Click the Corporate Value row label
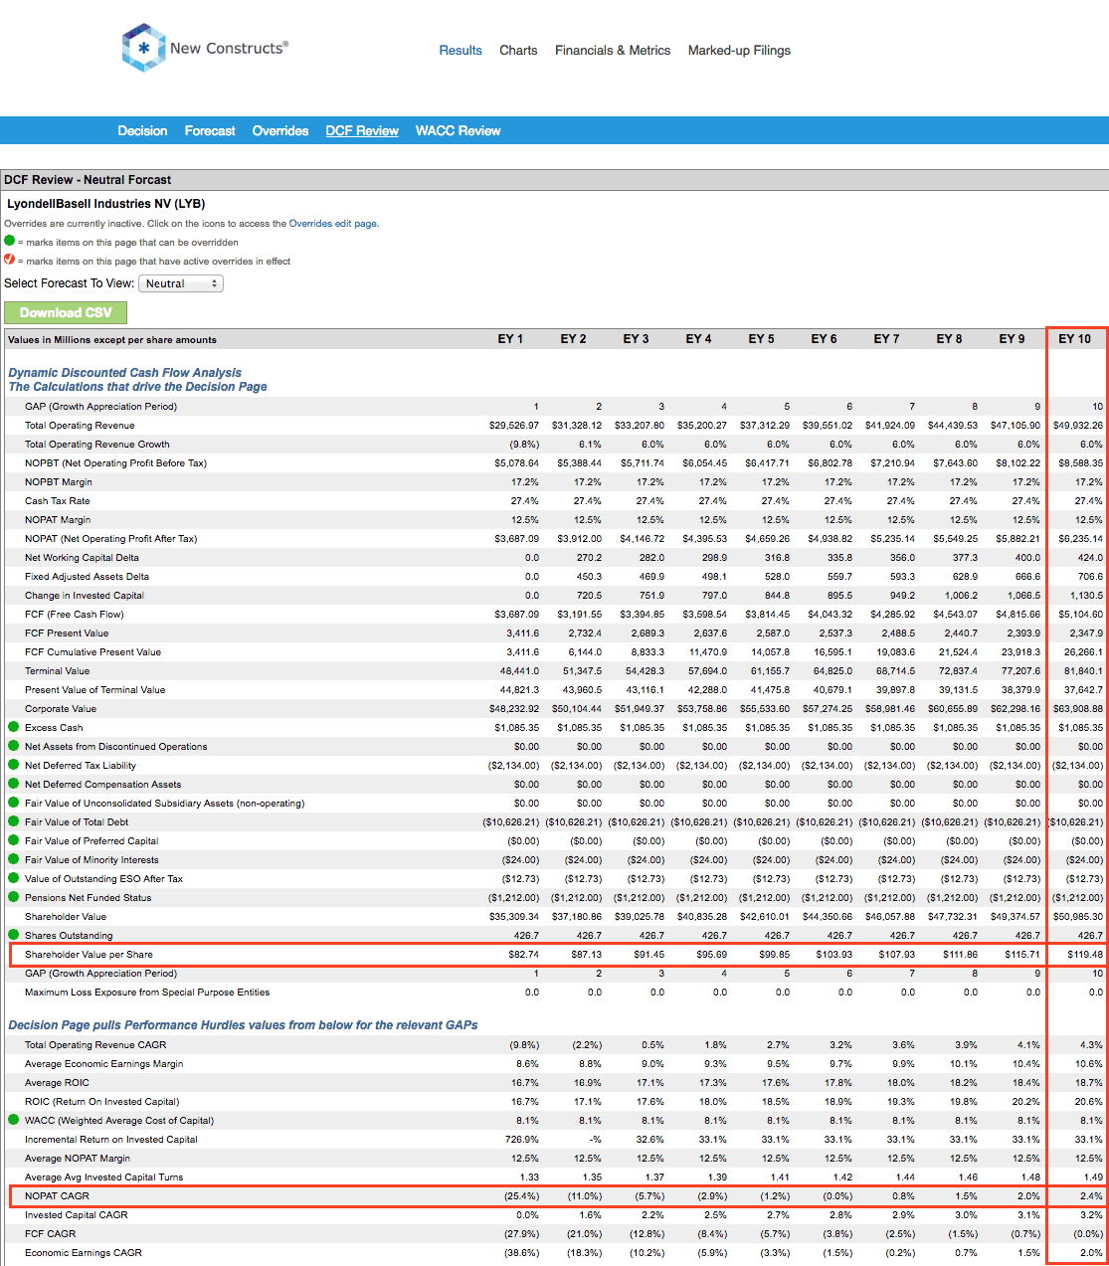The width and height of the screenshot is (1109, 1266). click(x=61, y=708)
